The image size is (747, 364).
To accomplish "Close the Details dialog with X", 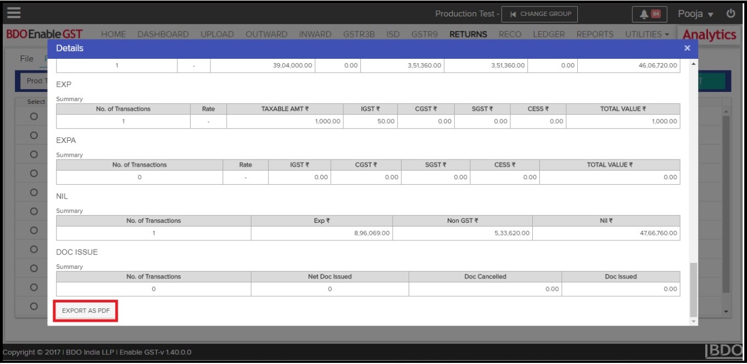I will pos(687,48).
